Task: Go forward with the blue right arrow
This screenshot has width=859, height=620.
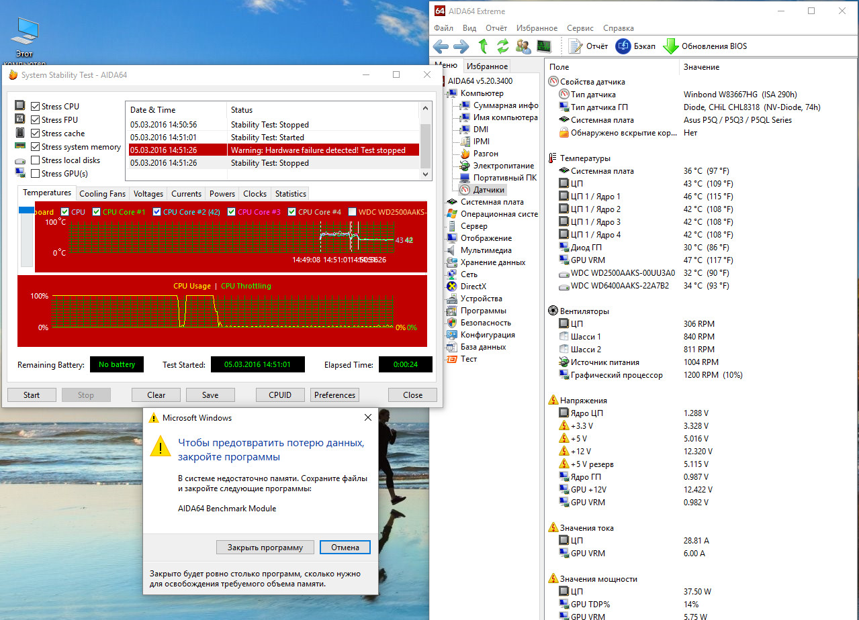Action: click(461, 46)
